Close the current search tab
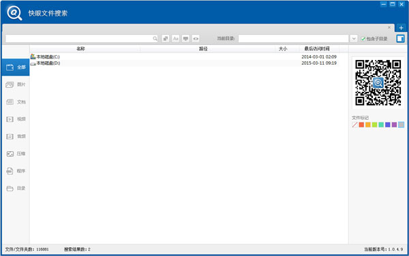Screen dimensions: 409x256 (x=389, y=27)
